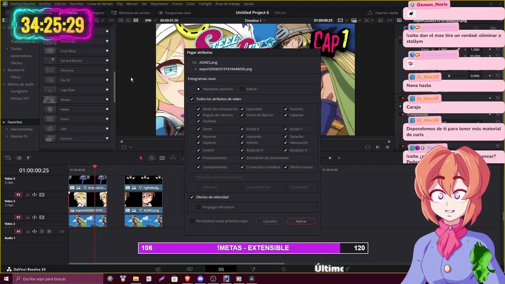505x284 pixels.
Task: Lock the V3 video track
Action: point(27,195)
